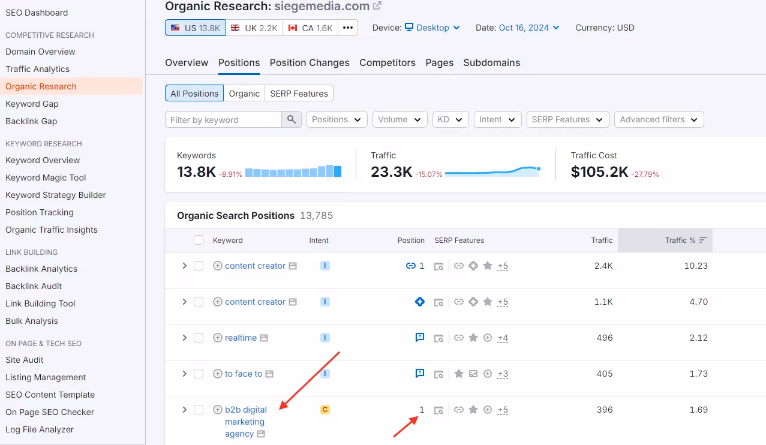Switch to the Position Changes tab
This screenshot has height=445, width=766.
[x=310, y=62]
